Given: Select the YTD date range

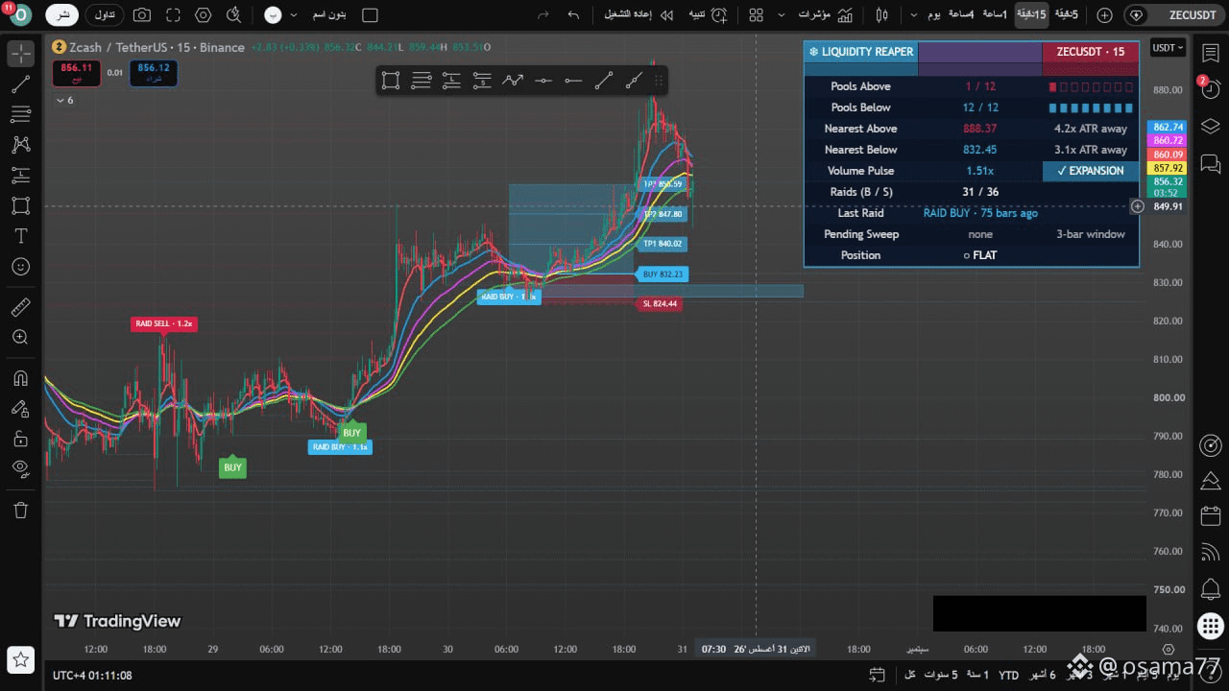Looking at the screenshot, I should pos(1008,676).
